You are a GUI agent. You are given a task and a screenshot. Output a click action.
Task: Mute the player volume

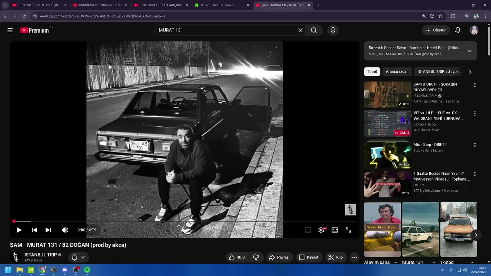coord(65,230)
